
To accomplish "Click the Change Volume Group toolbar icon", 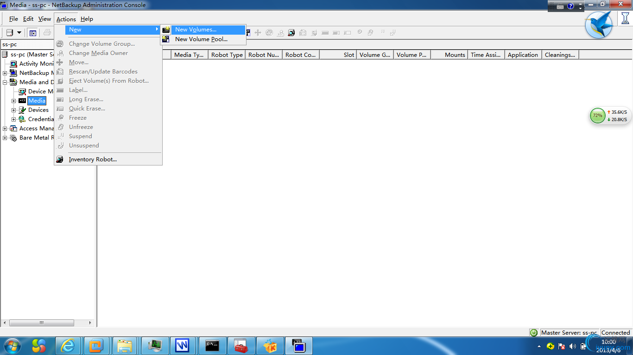I will point(269,33).
